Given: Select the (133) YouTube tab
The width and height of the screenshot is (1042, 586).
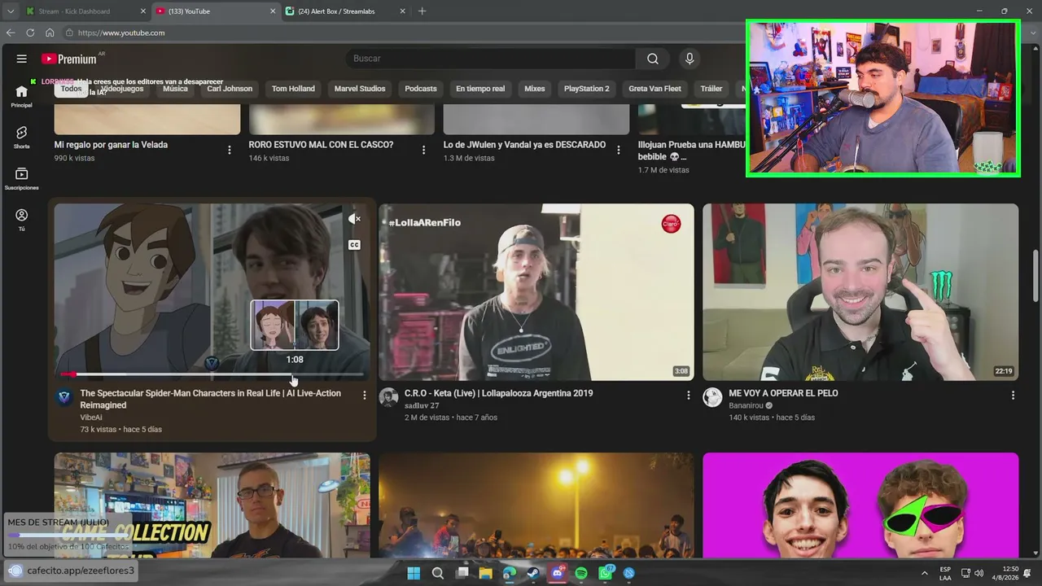Looking at the screenshot, I should (215, 11).
